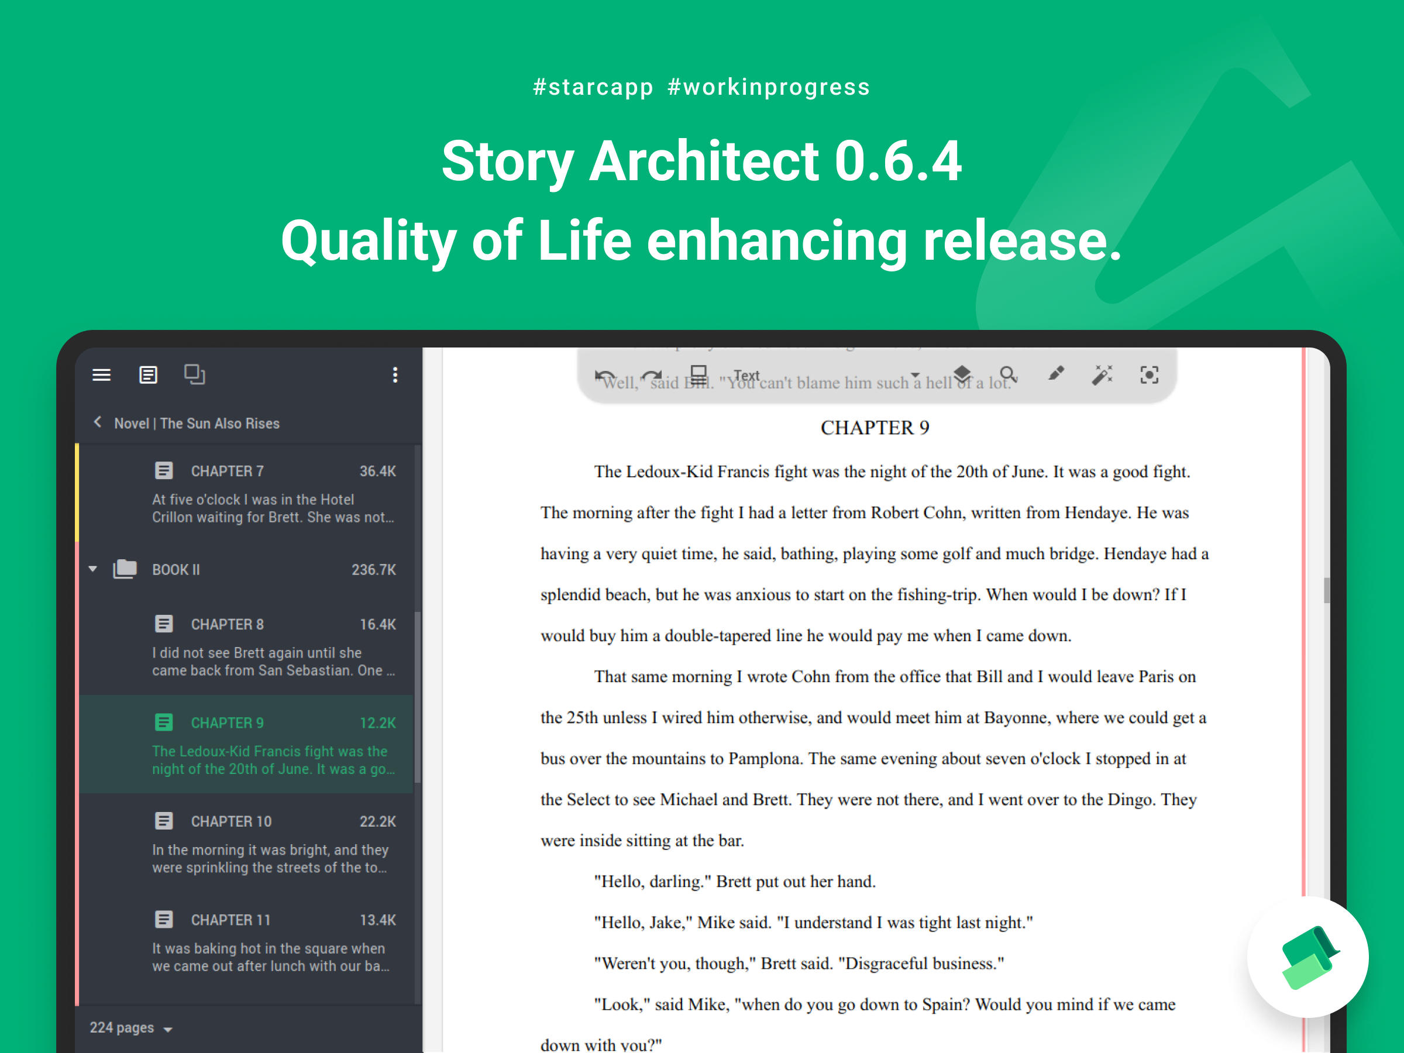Switch to cards view icon
Screen dimensions: 1404x1053
click(x=194, y=374)
